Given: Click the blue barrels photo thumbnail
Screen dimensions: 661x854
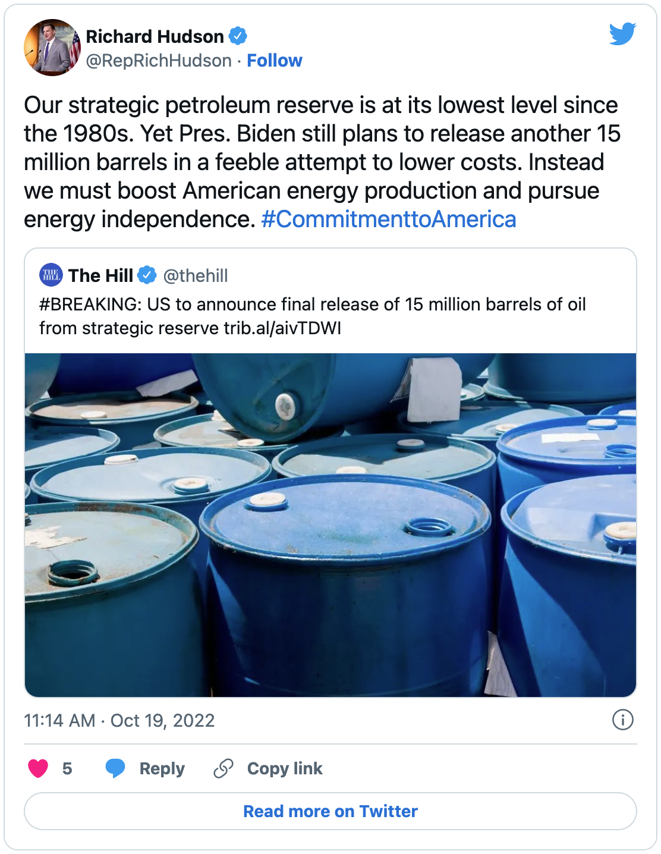Looking at the screenshot, I should click(x=330, y=525).
